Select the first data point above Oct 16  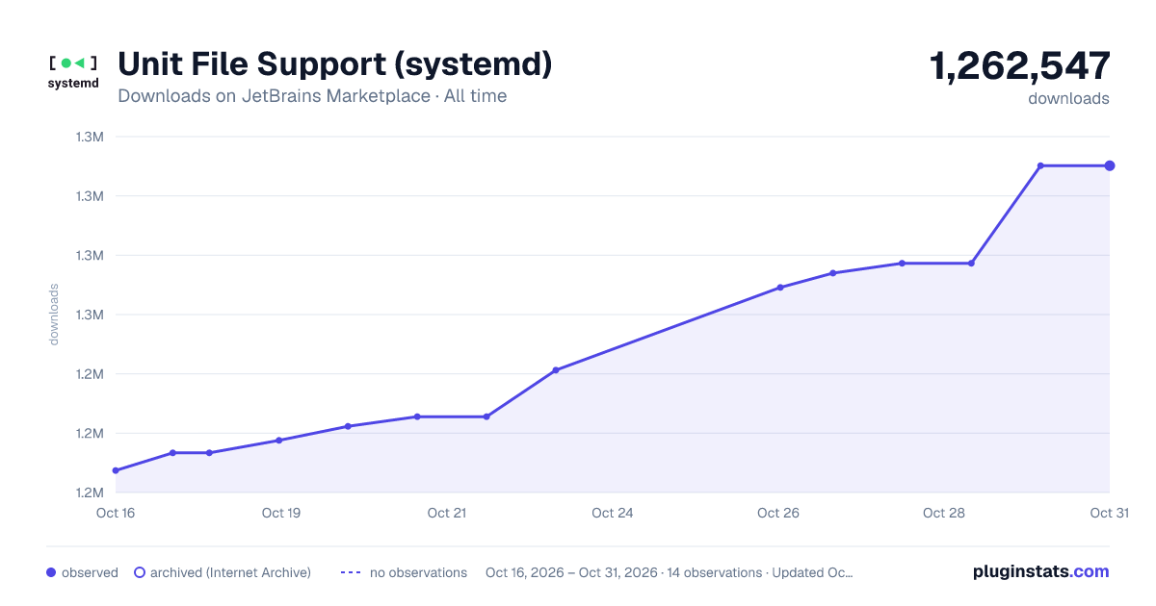point(116,470)
